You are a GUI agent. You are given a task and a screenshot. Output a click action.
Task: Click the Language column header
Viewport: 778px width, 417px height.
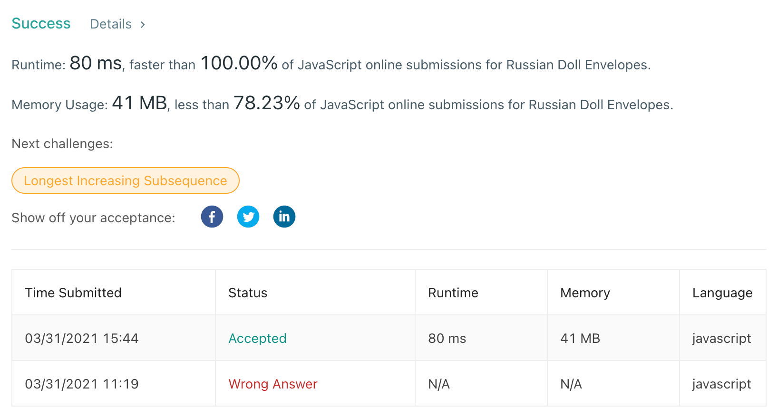[x=722, y=293]
